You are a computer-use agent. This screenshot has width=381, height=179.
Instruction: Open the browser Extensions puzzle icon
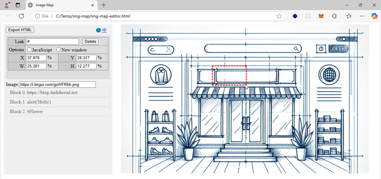click(x=334, y=16)
